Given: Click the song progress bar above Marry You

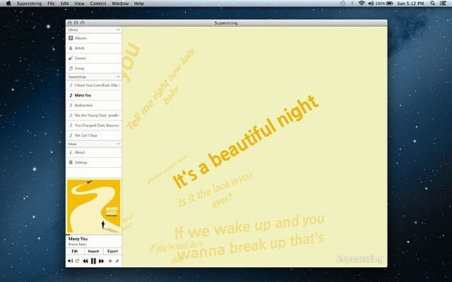Looking at the screenshot, I should tap(94, 235).
